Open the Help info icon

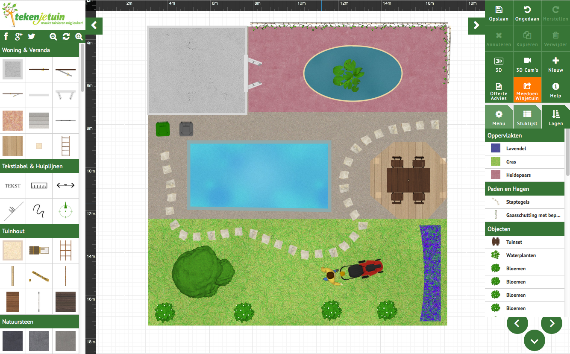(555, 90)
